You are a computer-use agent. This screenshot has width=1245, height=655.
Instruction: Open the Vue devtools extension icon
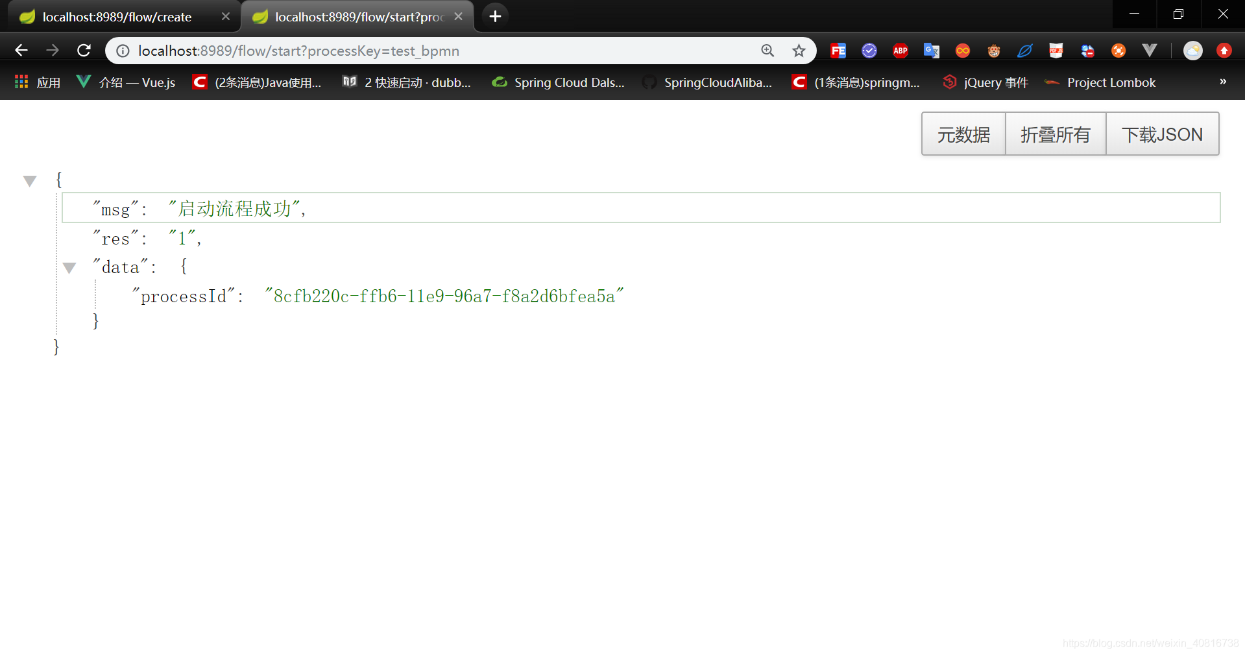[1150, 51]
